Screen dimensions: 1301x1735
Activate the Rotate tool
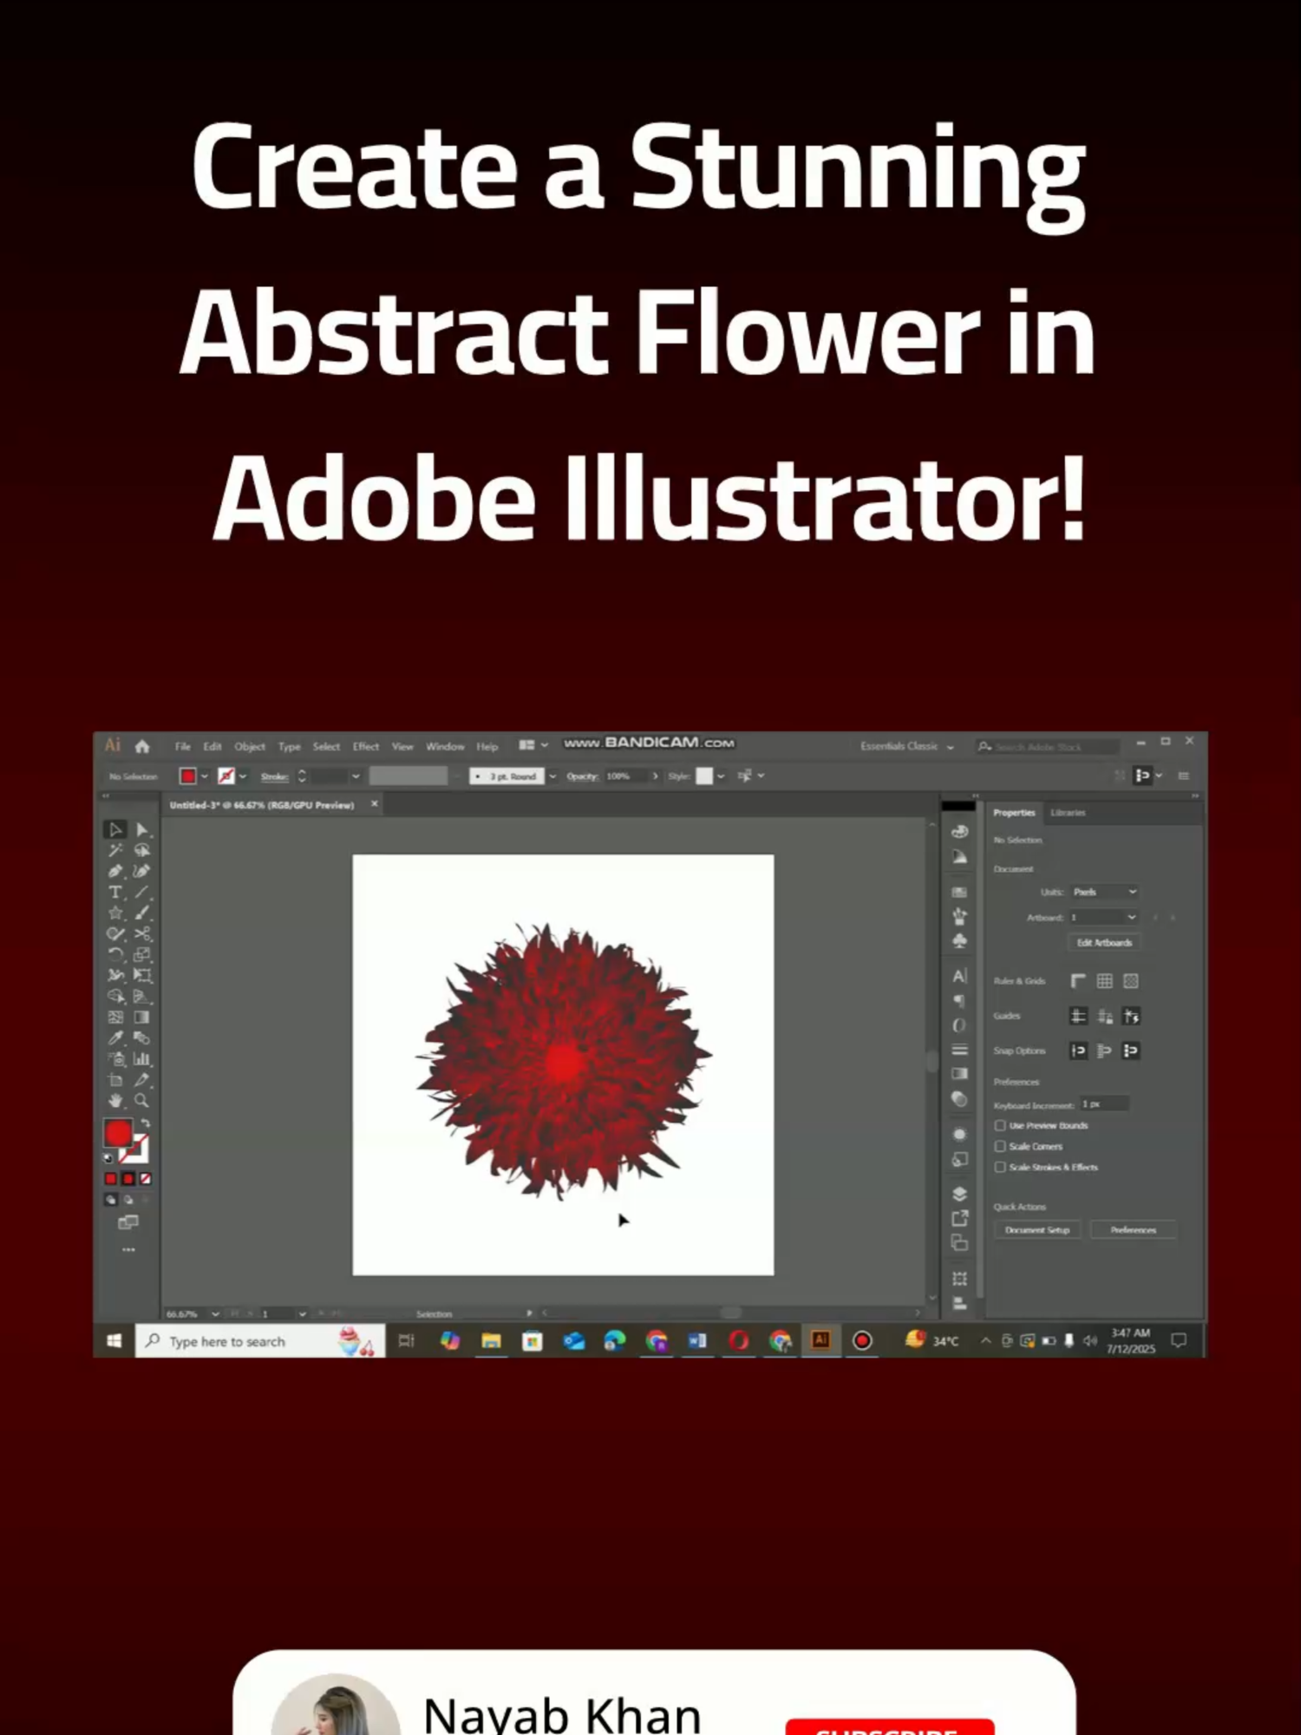point(115,954)
